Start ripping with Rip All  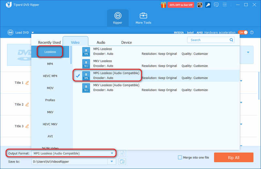tap(234, 158)
